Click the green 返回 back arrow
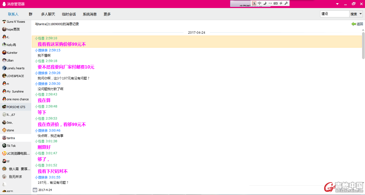This screenshot has width=365, height=195. [x=354, y=24]
